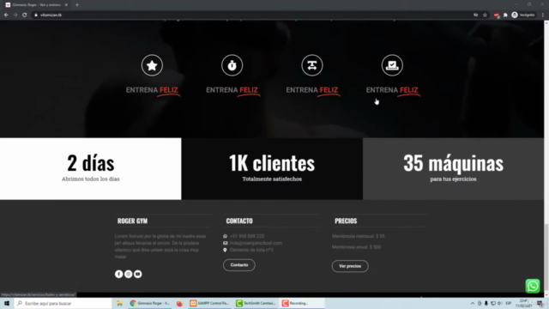Click the ROGER GYM footer heading
Image resolution: width=549 pixels, height=309 pixels.
point(132,221)
